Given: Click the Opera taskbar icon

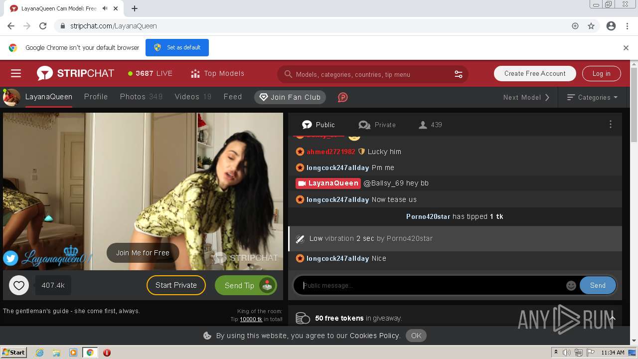Looking at the screenshot, I should coord(107,353).
